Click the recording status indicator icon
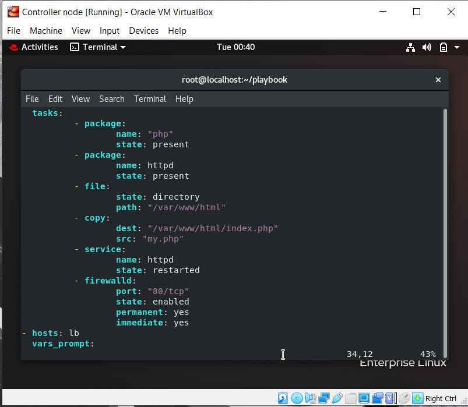This screenshot has width=468, height=407. pyautogui.click(x=378, y=398)
